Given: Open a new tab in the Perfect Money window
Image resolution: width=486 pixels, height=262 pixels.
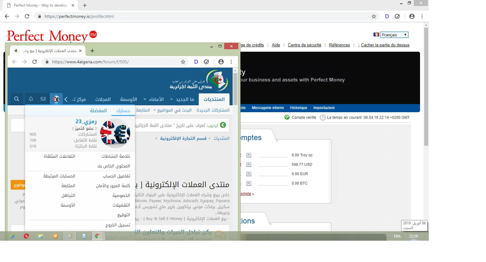Looking at the screenshot, I should point(85,5).
